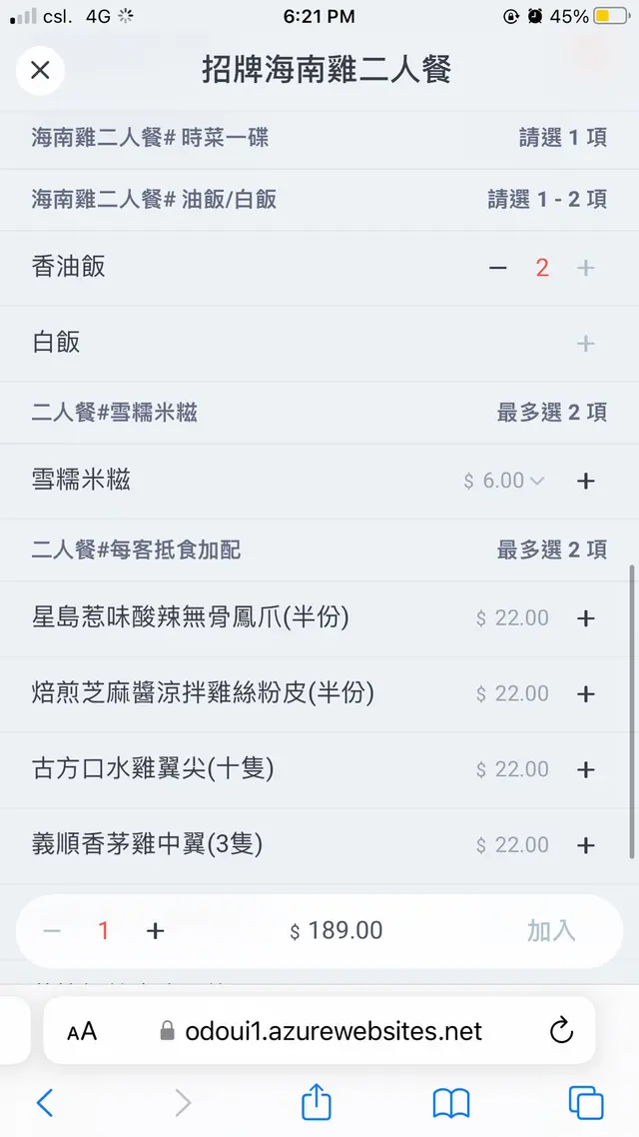Reload the page in Safari

coord(561,1031)
